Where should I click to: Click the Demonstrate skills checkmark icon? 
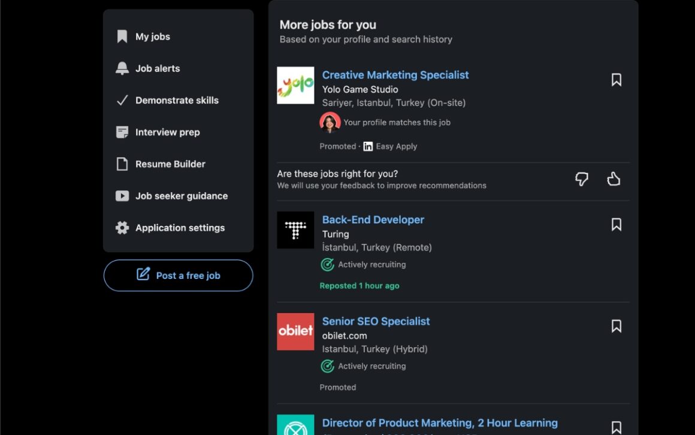click(x=122, y=100)
